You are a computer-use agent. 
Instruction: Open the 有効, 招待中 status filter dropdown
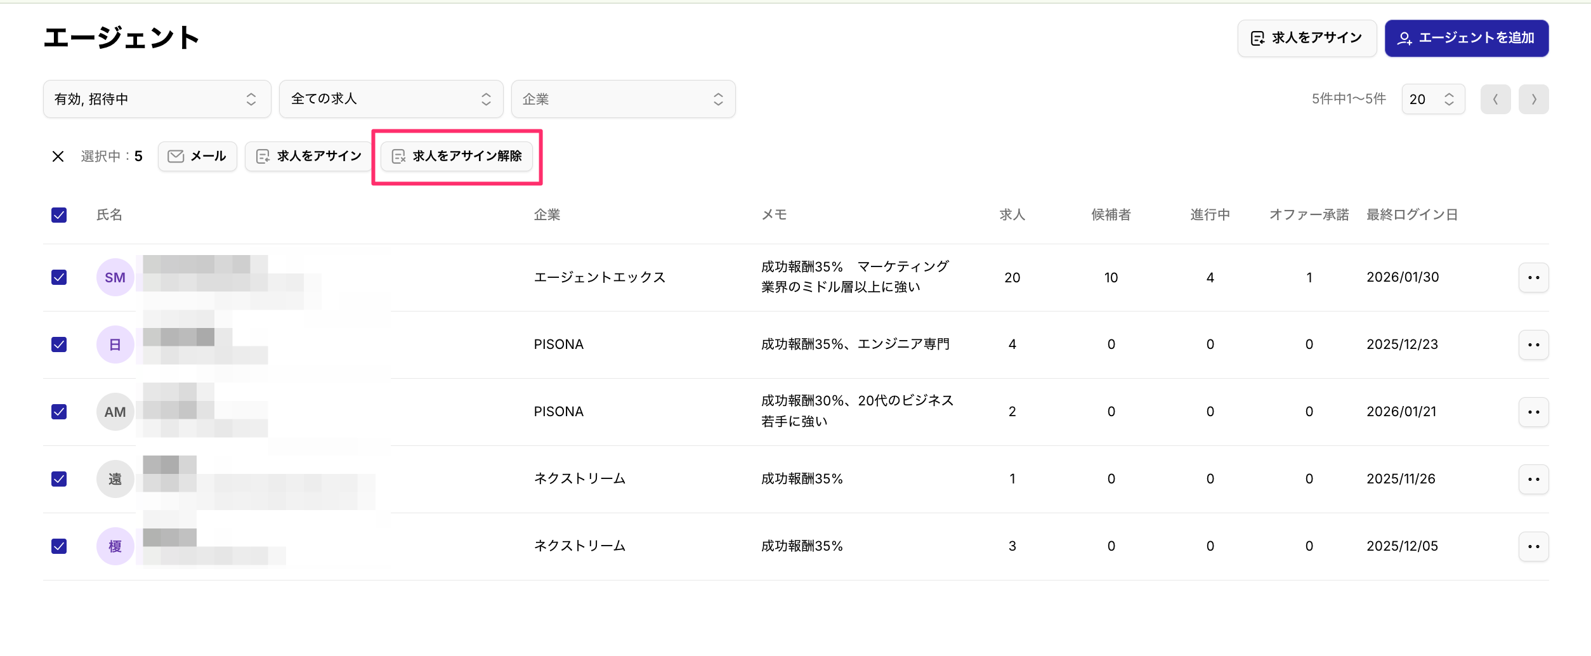(157, 100)
